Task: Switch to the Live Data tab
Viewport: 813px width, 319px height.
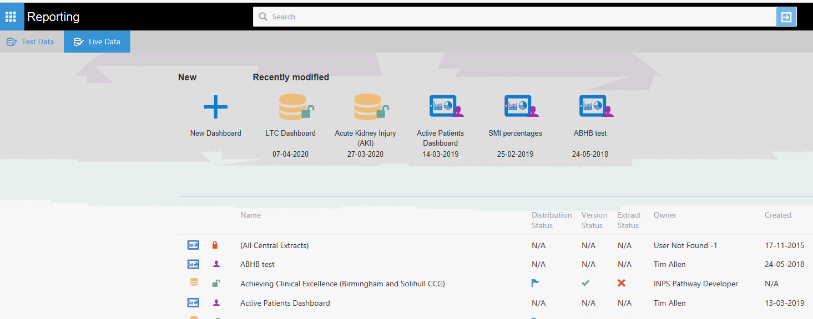Action: pyautogui.click(x=97, y=42)
